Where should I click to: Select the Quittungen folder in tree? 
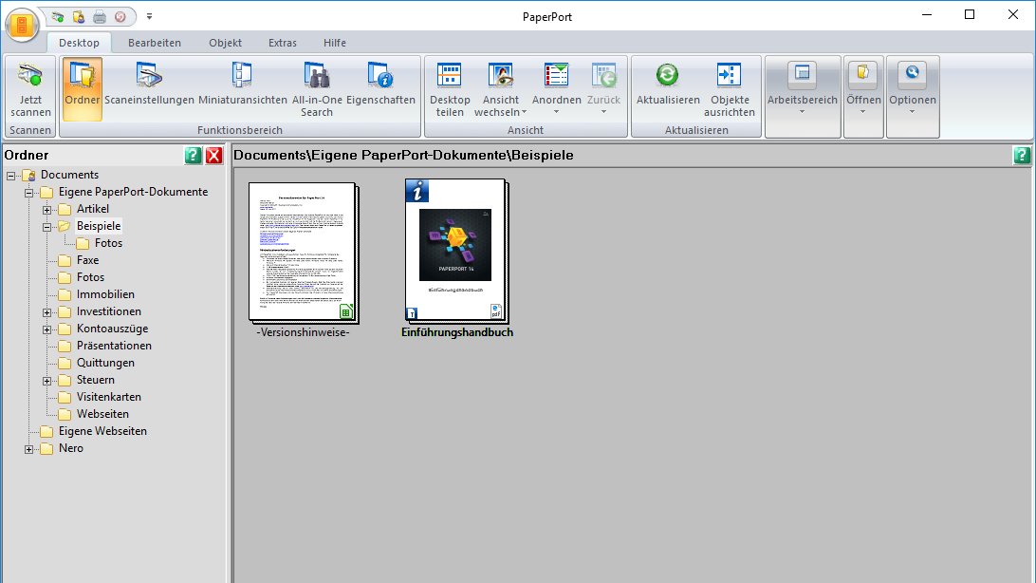click(105, 363)
